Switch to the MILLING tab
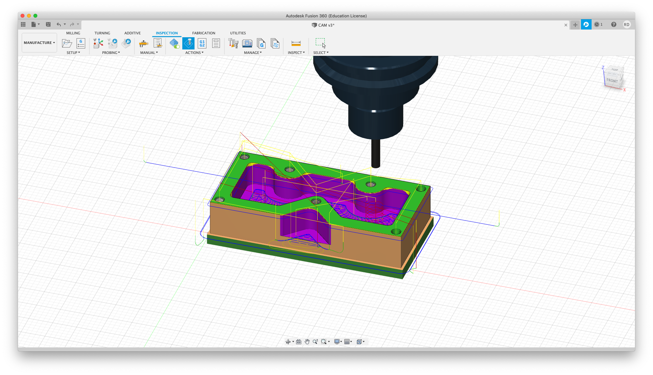Image resolution: width=653 pixels, height=375 pixels. click(x=73, y=33)
